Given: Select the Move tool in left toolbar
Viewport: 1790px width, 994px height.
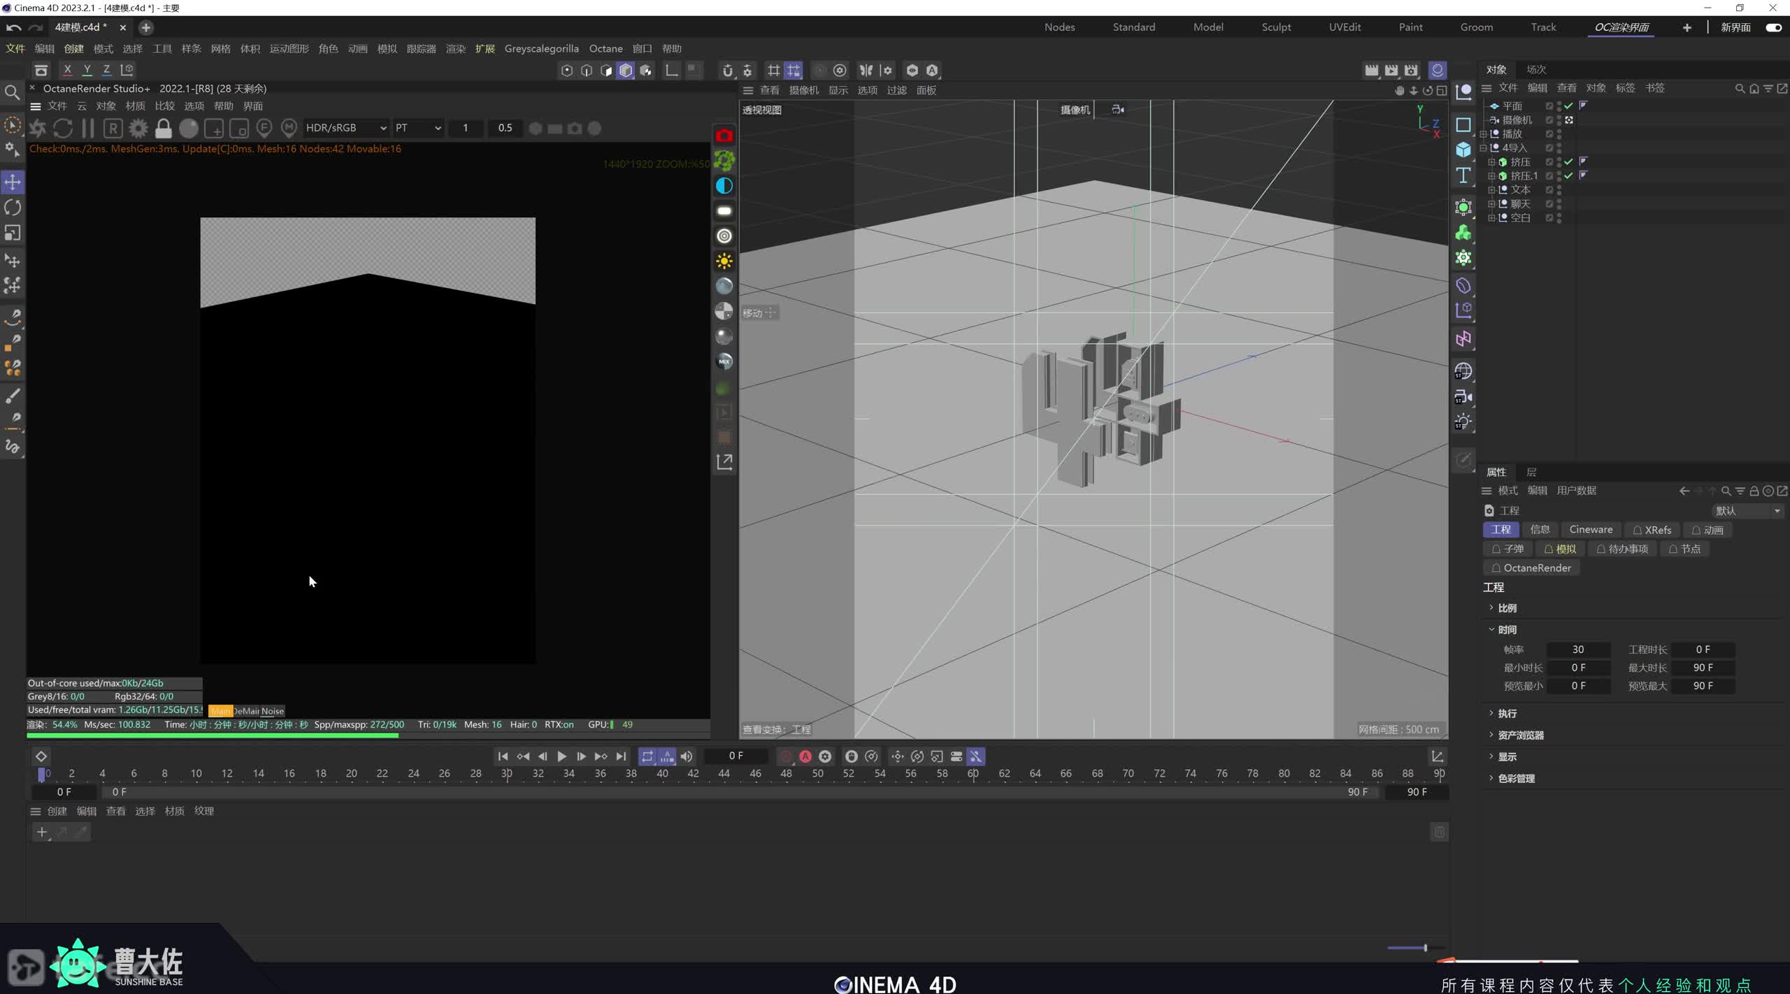Looking at the screenshot, I should (x=13, y=182).
